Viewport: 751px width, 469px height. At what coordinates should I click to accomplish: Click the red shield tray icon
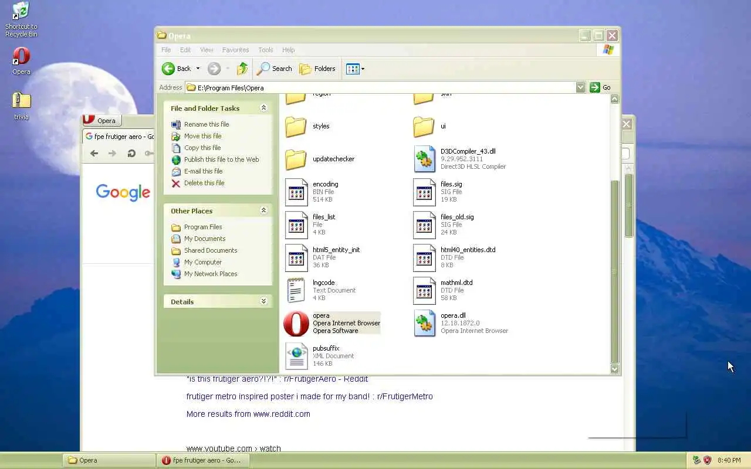coord(707,460)
